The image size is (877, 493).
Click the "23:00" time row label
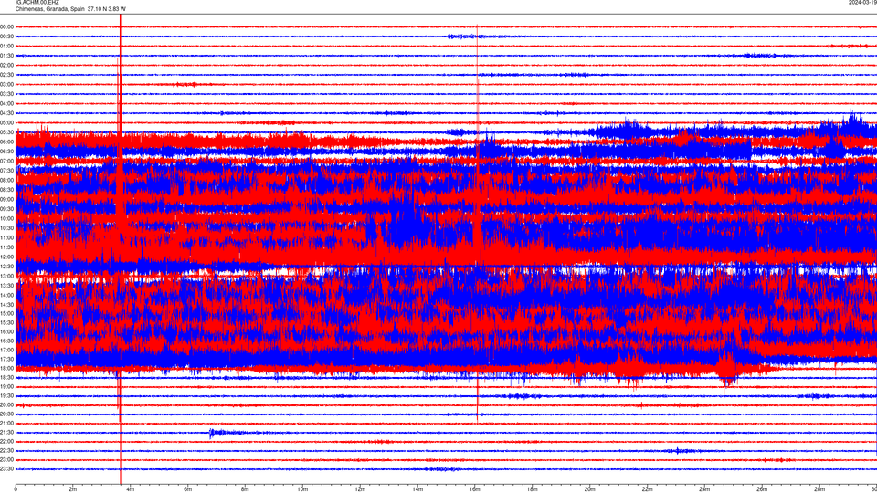tap(6, 460)
